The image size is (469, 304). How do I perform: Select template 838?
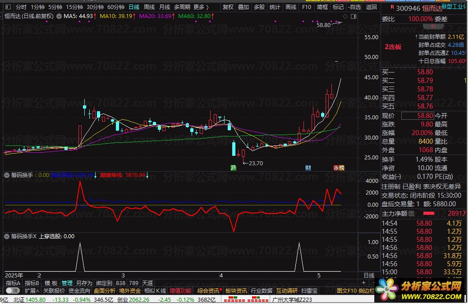pyautogui.click(x=120, y=283)
